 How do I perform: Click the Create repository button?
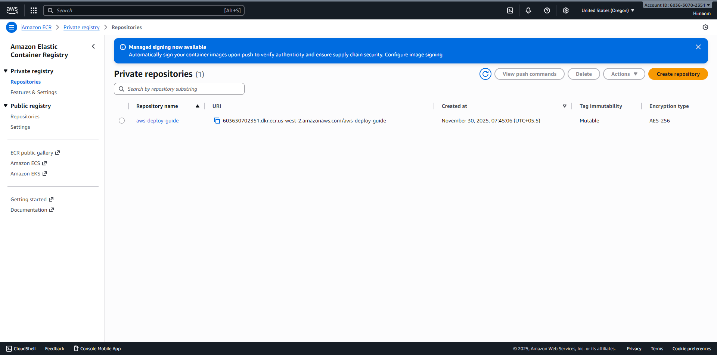pyautogui.click(x=678, y=74)
